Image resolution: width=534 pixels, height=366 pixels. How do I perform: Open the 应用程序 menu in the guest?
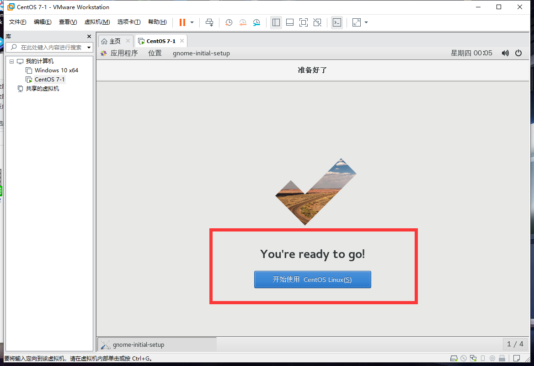(124, 53)
